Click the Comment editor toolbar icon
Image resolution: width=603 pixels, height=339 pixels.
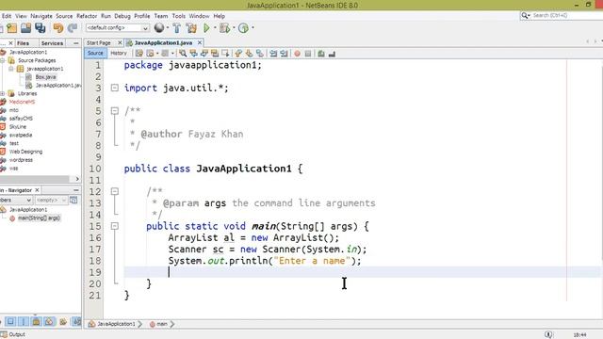(x=321, y=54)
